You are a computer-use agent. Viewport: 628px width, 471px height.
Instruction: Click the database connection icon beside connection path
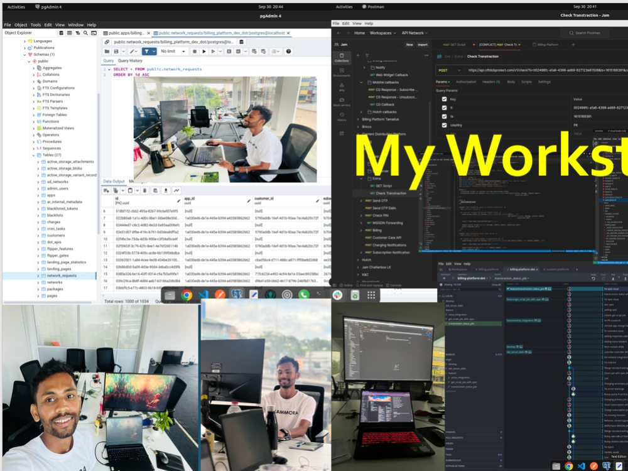pos(242,41)
